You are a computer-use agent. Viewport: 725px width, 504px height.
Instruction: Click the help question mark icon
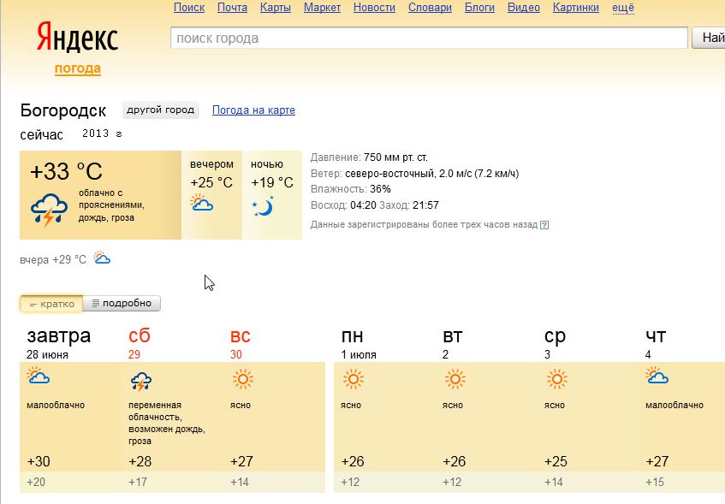point(544,225)
